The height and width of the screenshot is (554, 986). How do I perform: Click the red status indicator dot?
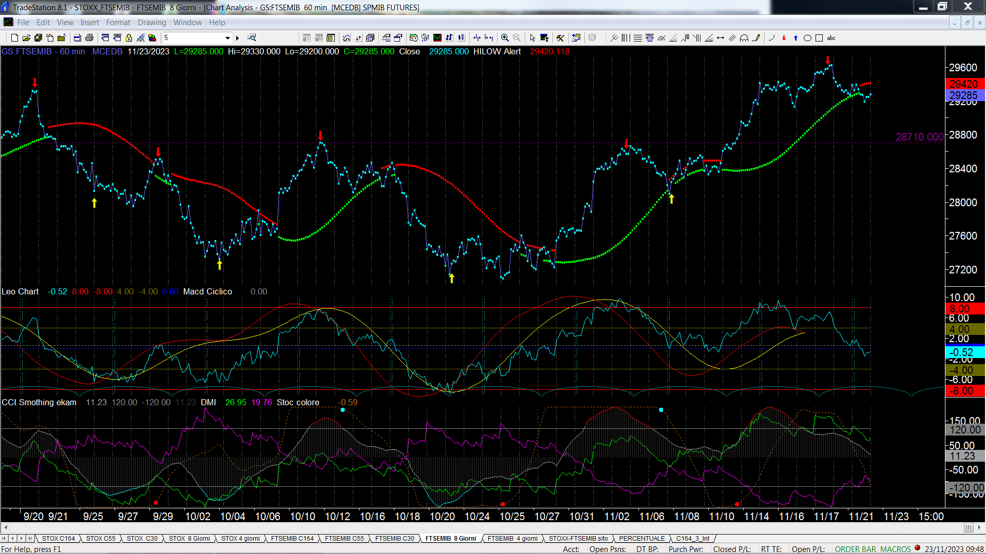tap(918, 548)
